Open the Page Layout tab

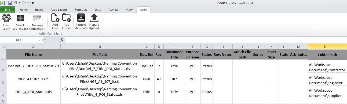click(x=59, y=10)
